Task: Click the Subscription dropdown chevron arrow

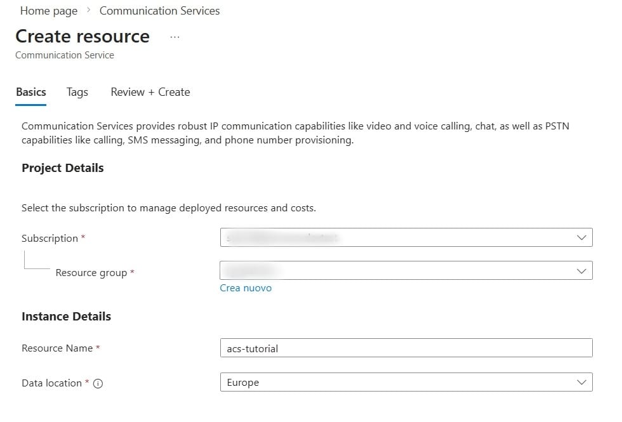Action: tap(581, 237)
